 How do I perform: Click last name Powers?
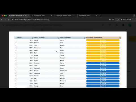point(36,43)
